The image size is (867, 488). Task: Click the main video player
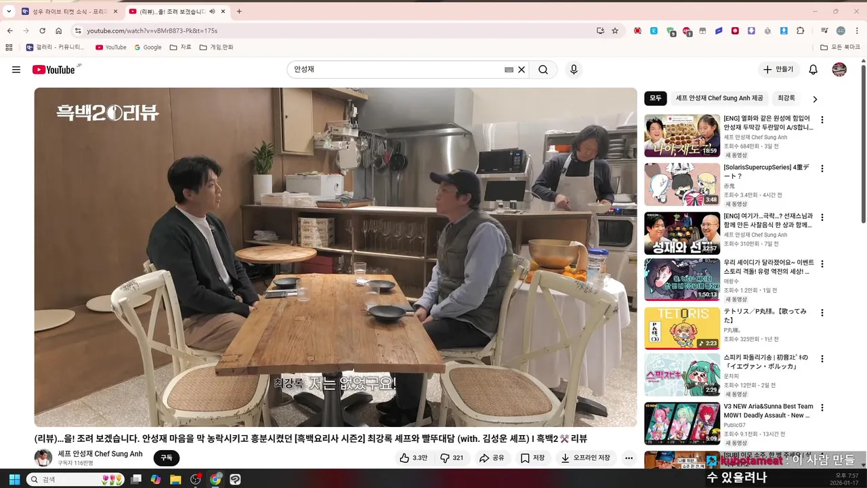tap(336, 257)
